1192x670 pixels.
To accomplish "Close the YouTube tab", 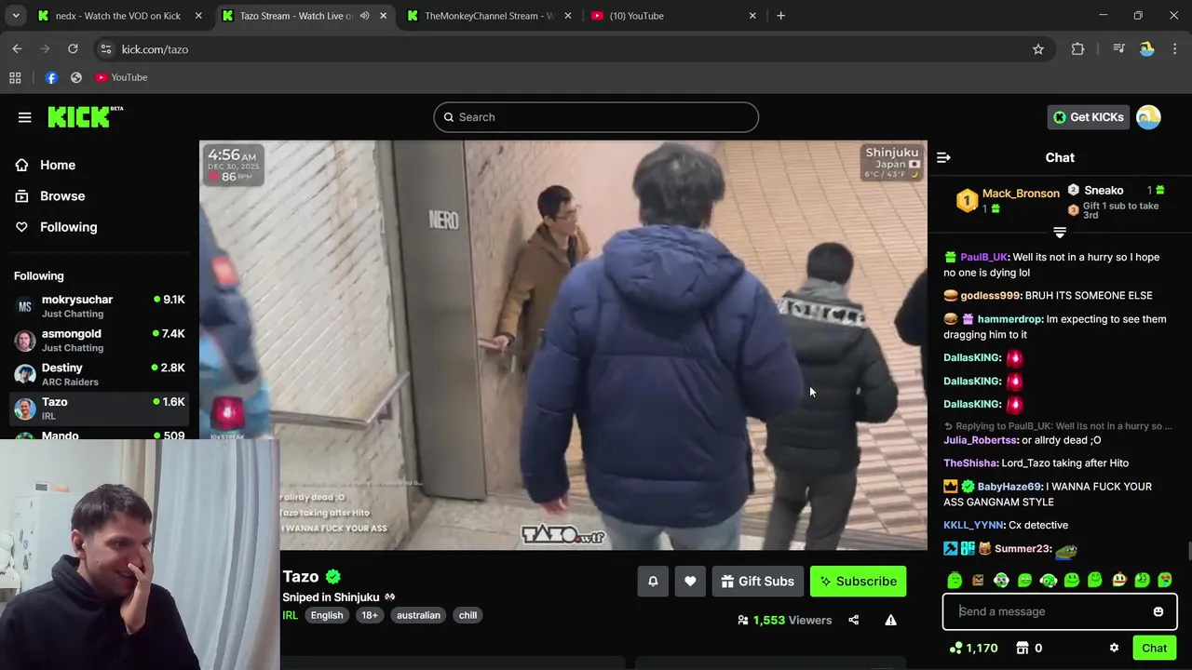I will point(752,16).
